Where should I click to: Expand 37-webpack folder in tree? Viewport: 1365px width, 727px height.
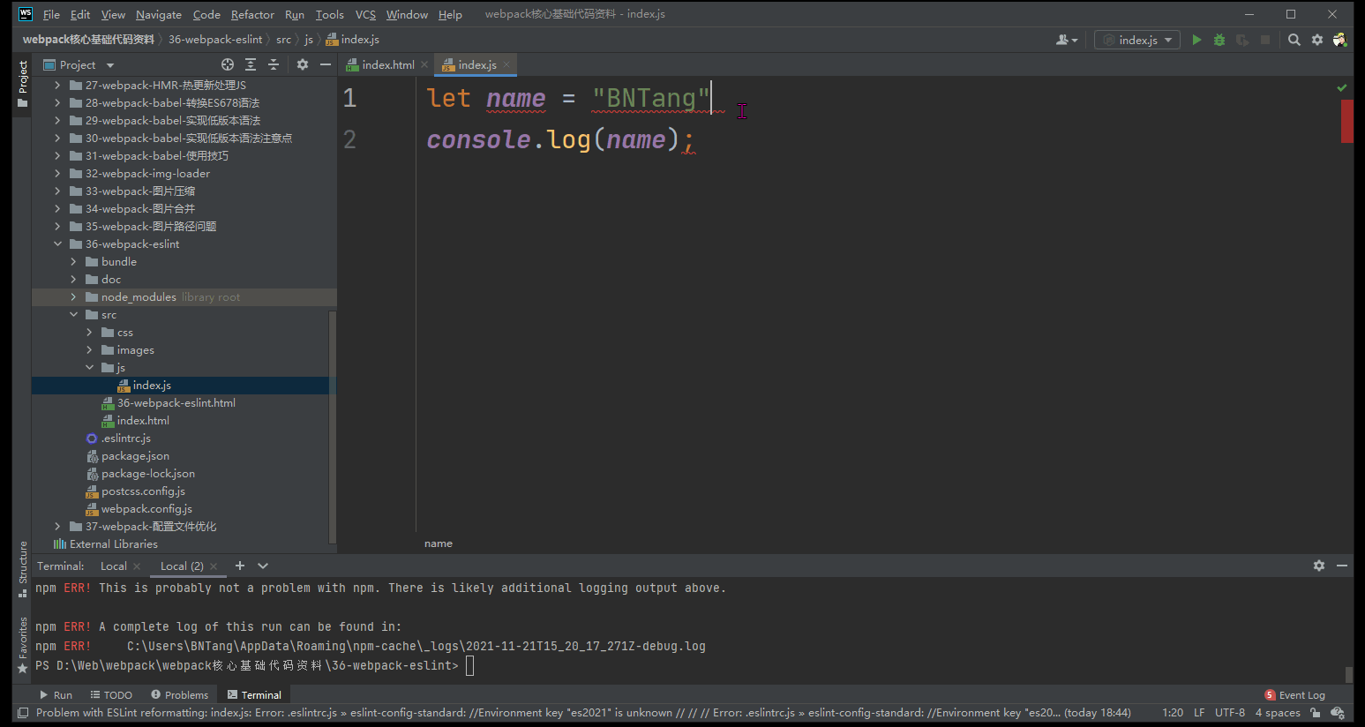click(x=57, y=527)
